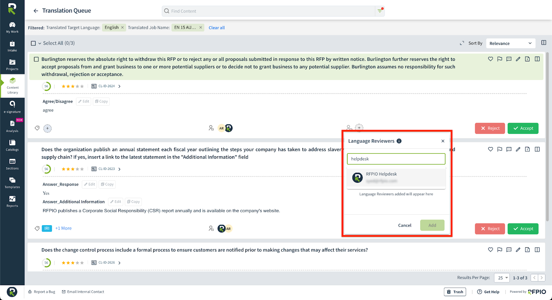
Task: Check the Select All checkbox
Action: 33,43
